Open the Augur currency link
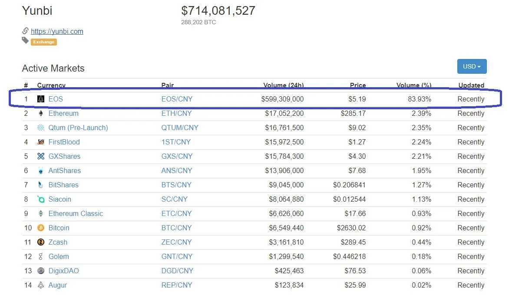Viewport: 509px width, 301px height. (57, 285)
